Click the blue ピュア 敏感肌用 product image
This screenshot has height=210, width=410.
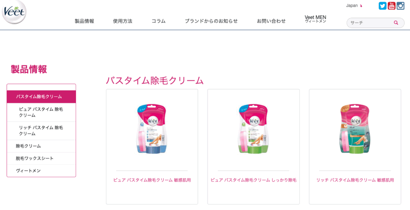[152, 129]
